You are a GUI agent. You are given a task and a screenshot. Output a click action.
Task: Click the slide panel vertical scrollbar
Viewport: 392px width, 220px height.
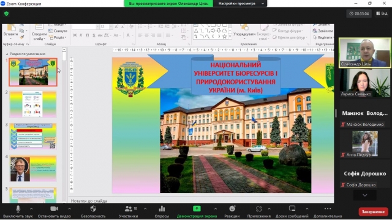[x=64, y=125]
